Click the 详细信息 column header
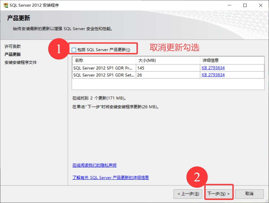Image resolution: width=269 pixels, height=203 pixels. (232, 60)
